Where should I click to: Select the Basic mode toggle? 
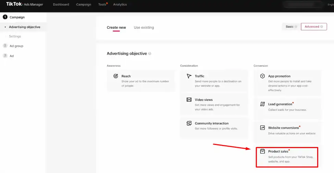[291, 27]
